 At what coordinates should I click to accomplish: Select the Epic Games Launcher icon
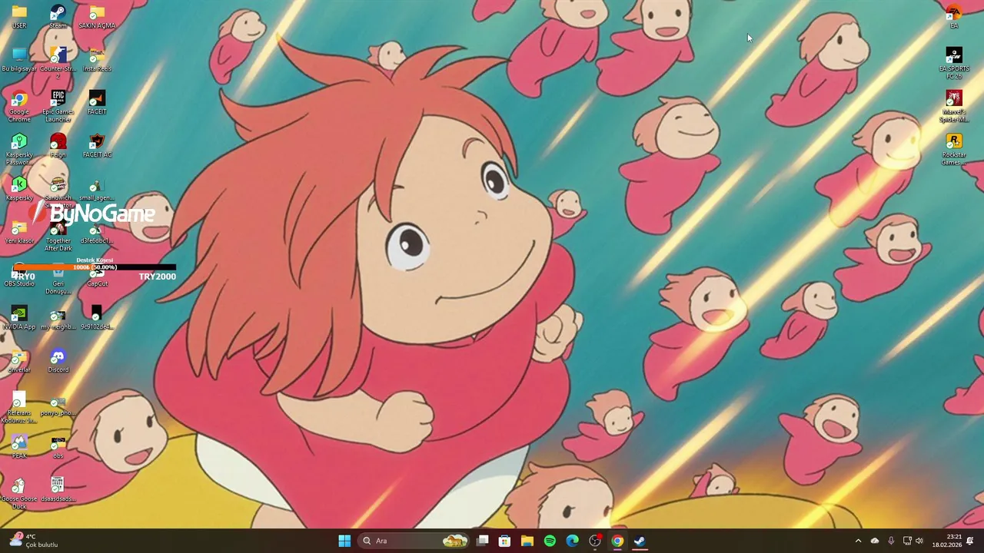pyautogui.click(x=58, y=106)
